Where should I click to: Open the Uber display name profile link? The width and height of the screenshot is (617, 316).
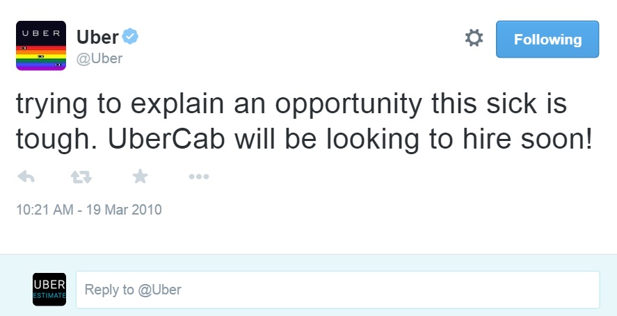click(97, 38)
